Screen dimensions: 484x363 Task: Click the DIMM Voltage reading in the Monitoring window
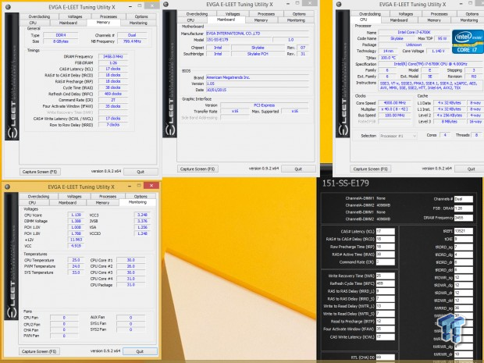tap(76, 221)
